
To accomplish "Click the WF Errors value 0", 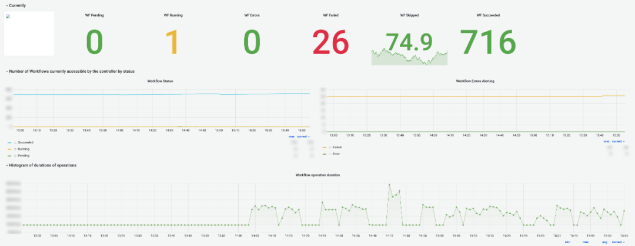I will point(252,42).
